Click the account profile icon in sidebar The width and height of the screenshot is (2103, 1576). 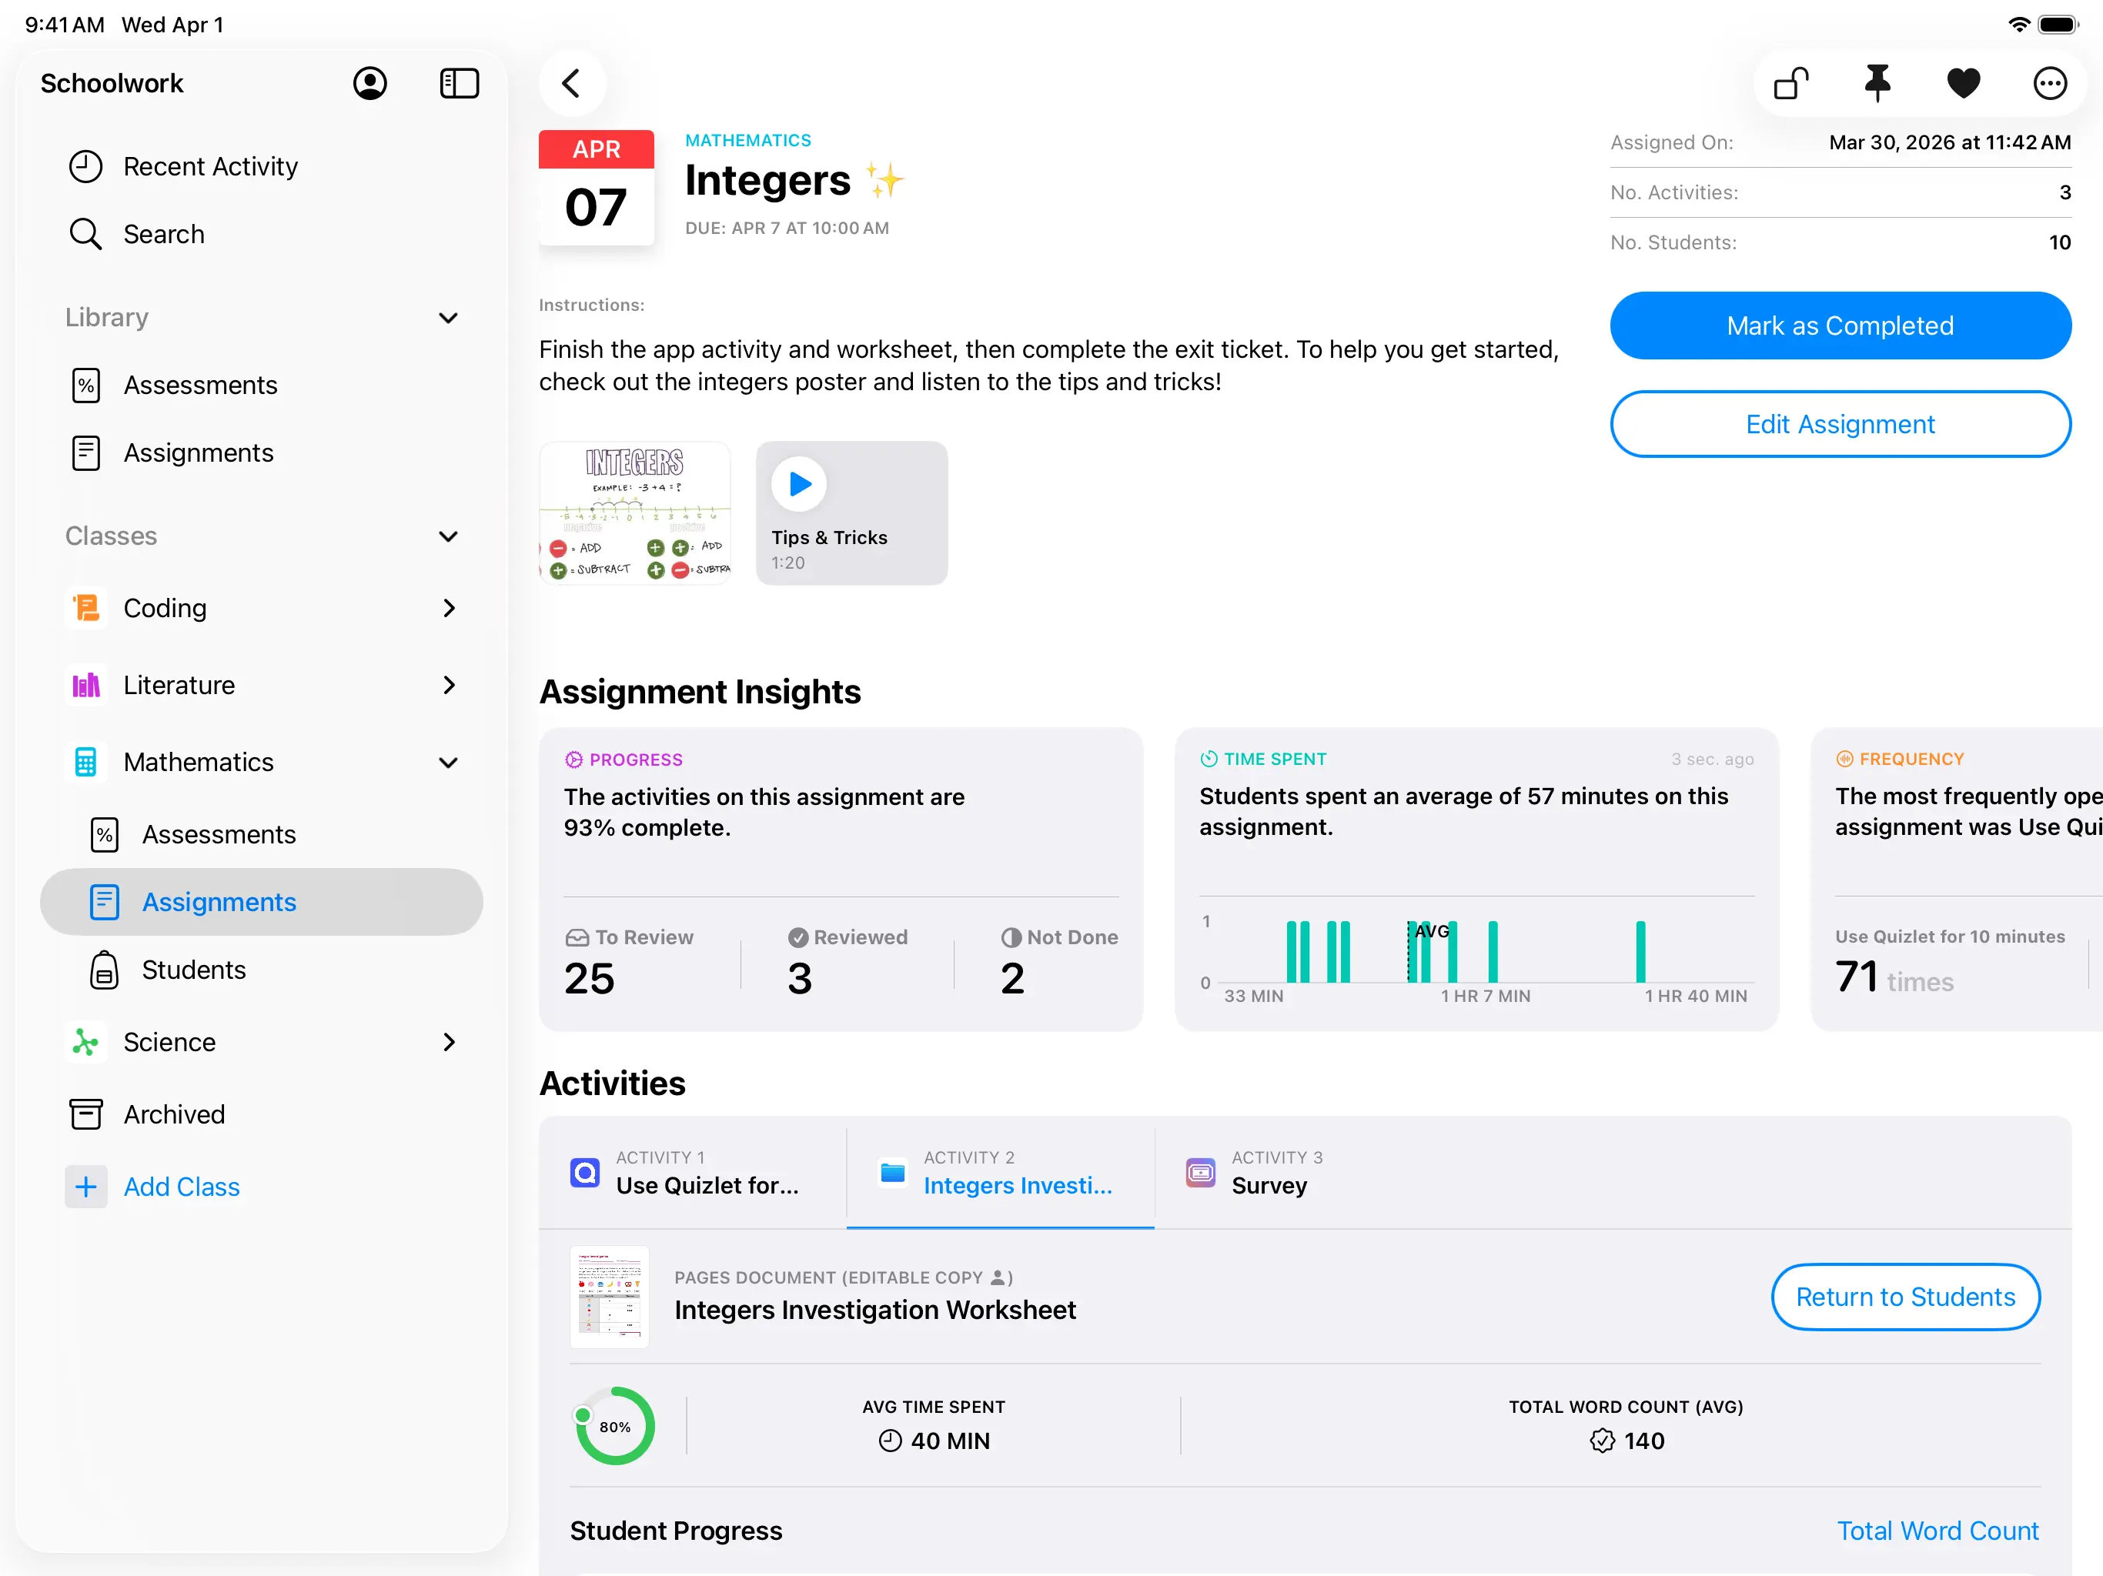pyautogui.click(x=369, y=84)
